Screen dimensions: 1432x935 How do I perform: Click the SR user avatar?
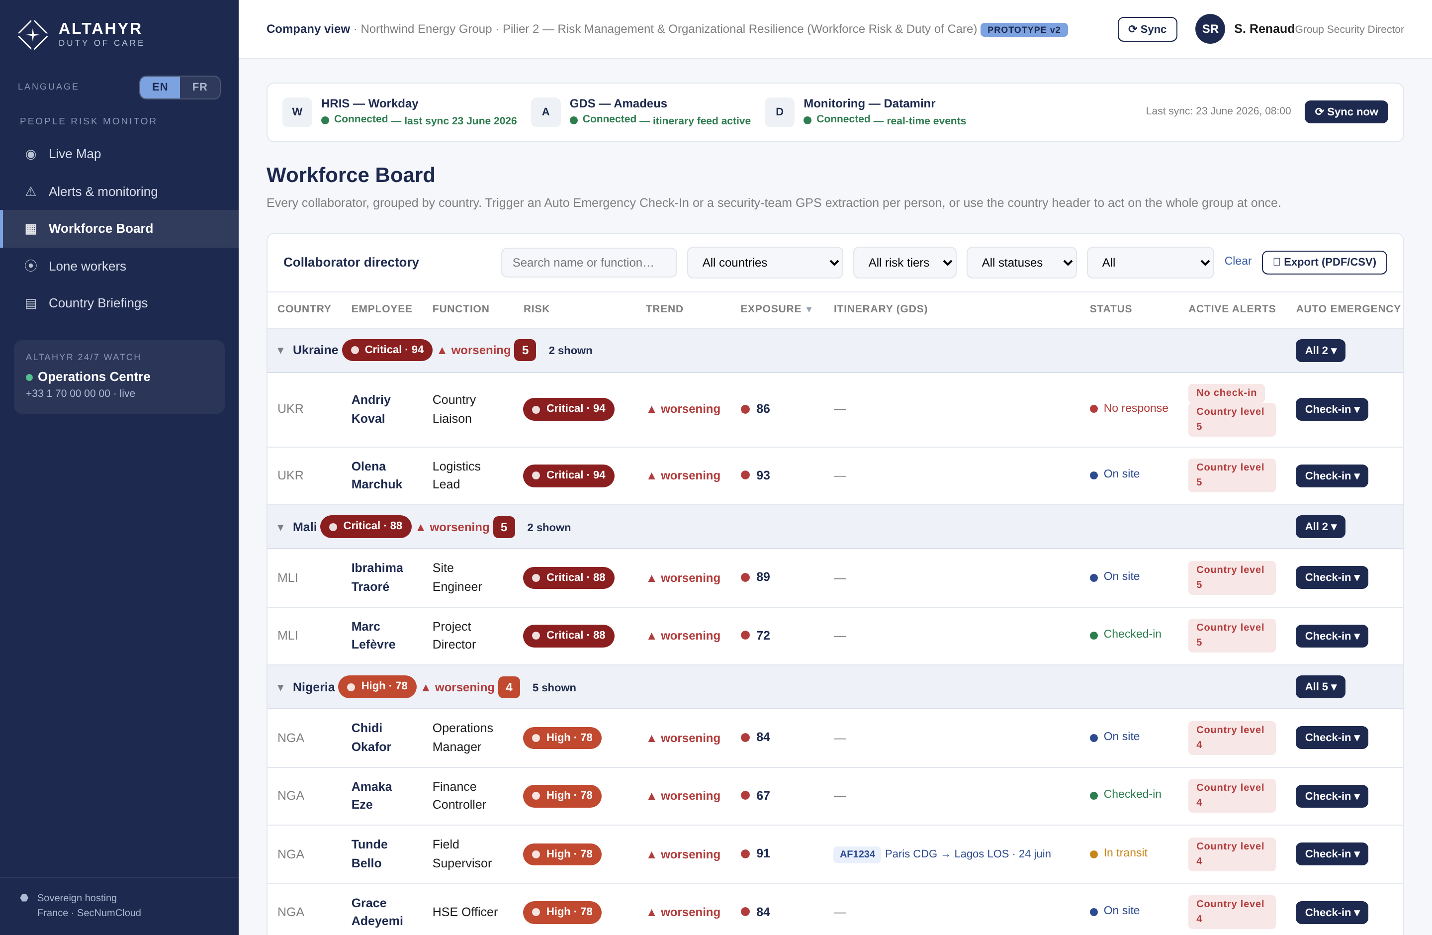(1210, 29)
